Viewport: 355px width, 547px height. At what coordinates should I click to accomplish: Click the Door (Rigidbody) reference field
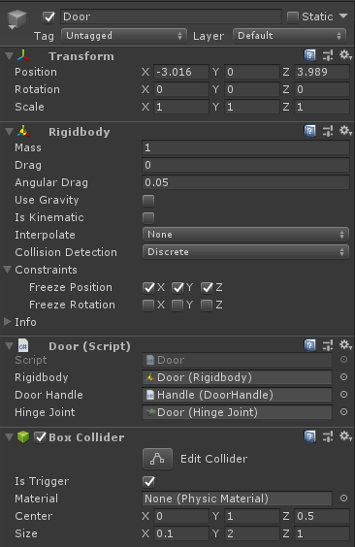237,377
